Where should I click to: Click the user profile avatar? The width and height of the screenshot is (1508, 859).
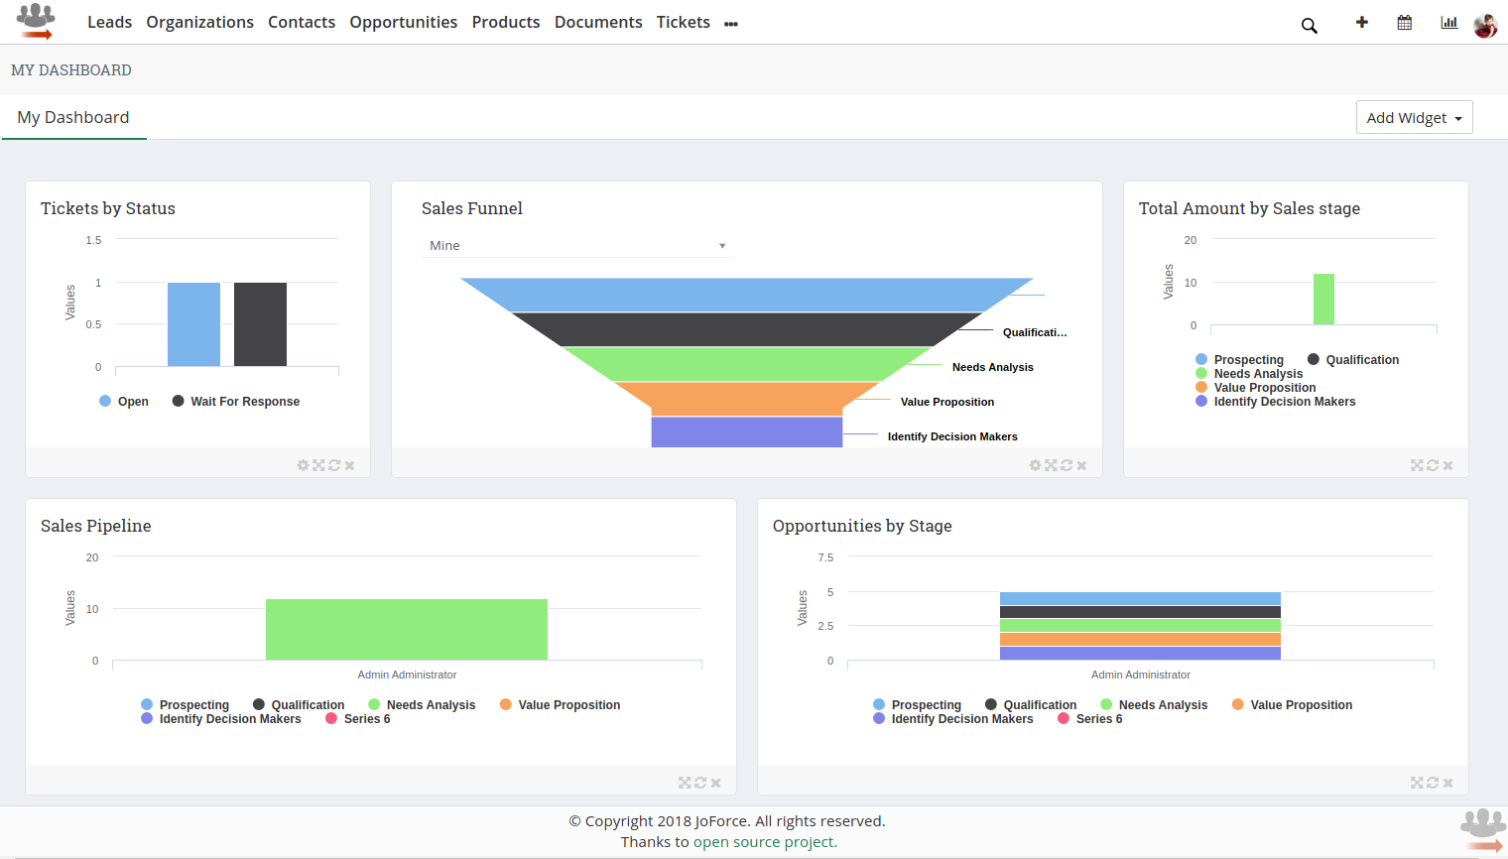click(1485, 25)
